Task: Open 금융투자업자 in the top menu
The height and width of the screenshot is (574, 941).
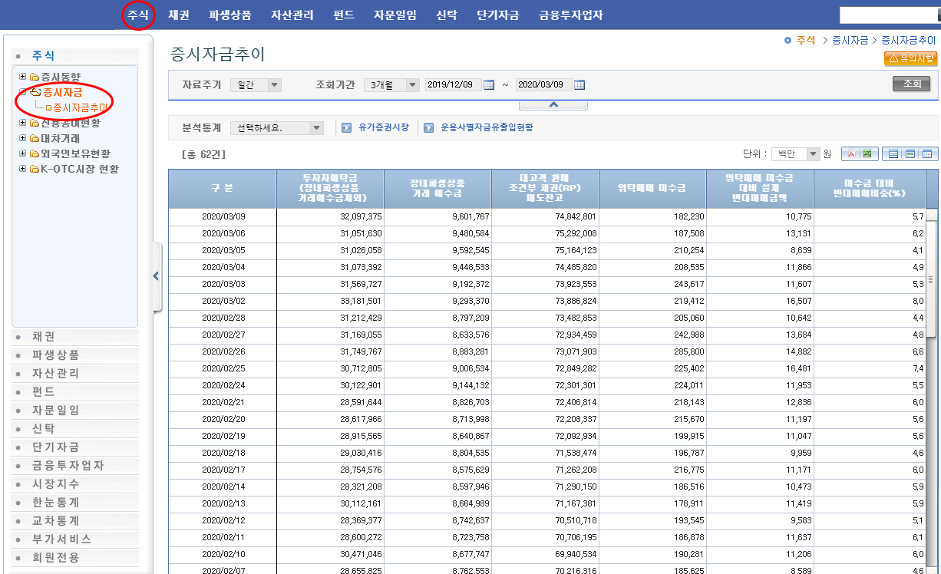Action: coord(570,15)
